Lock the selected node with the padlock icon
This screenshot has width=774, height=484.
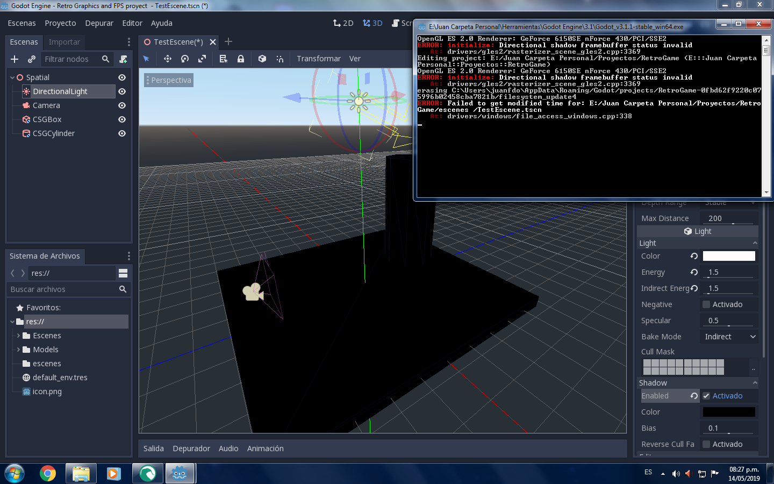point(240,59)
